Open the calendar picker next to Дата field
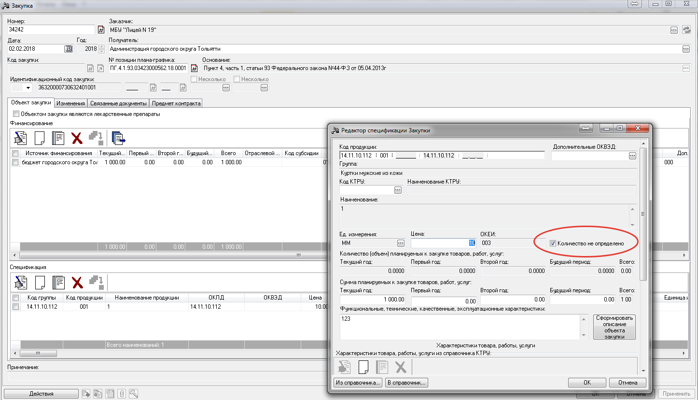 (x=68, y=49)
